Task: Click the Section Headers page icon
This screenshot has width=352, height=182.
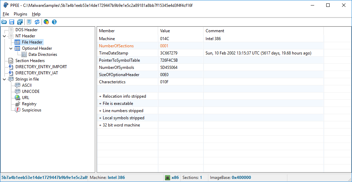Action: click(11, 61)
